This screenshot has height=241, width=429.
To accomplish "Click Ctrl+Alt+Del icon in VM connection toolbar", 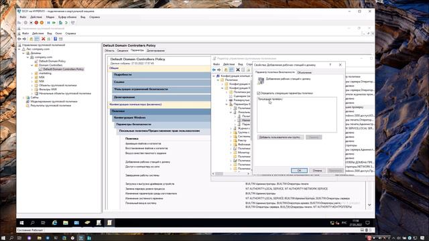I will (19, 23).
